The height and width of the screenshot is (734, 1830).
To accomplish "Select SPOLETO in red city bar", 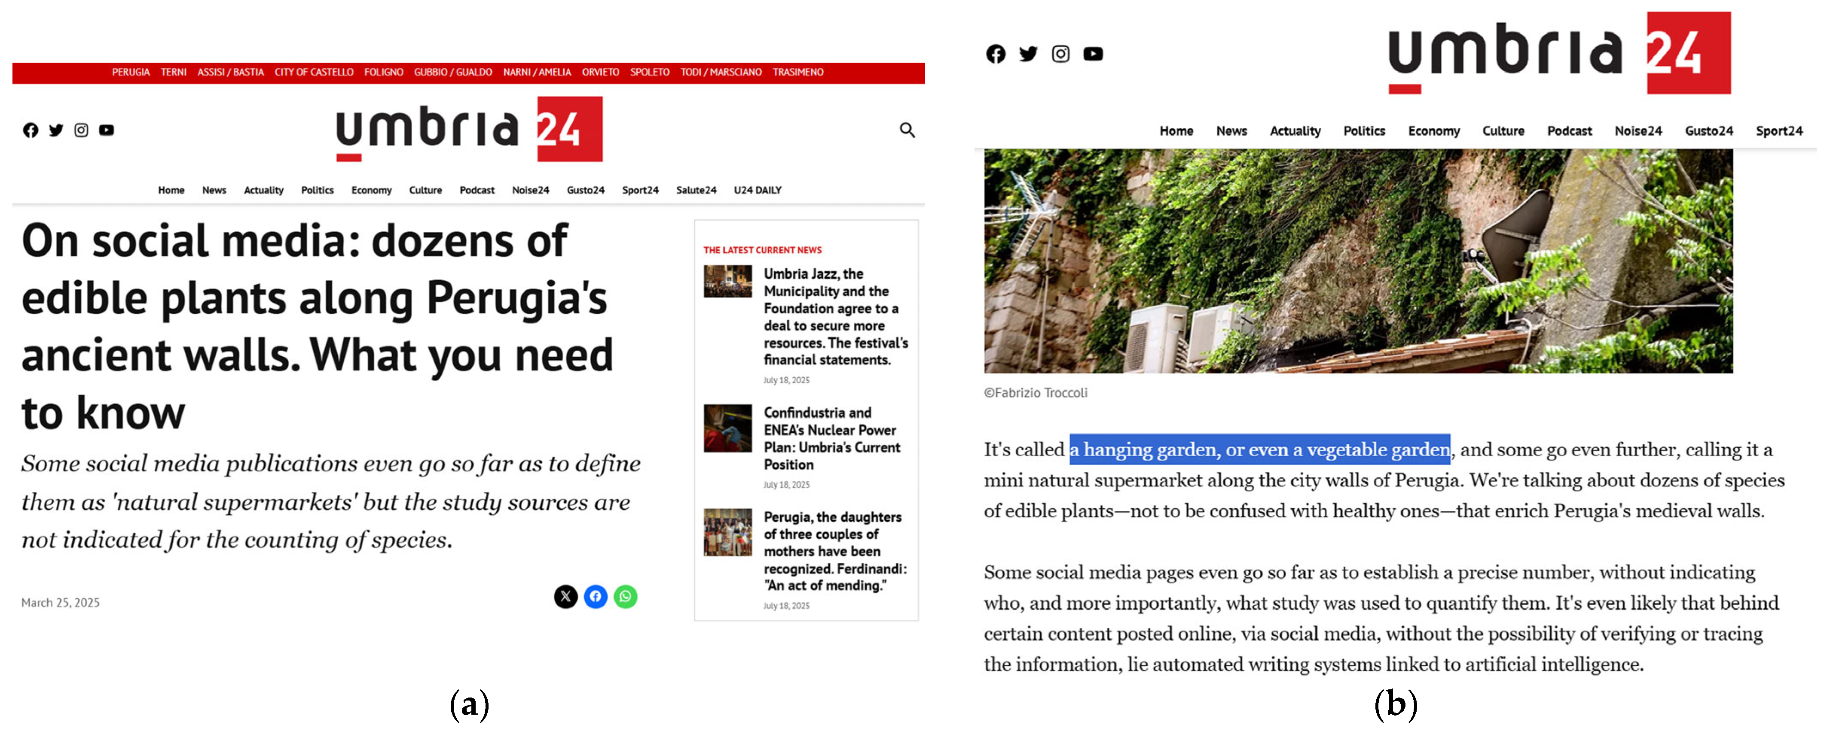I will [x=650, y=73].
